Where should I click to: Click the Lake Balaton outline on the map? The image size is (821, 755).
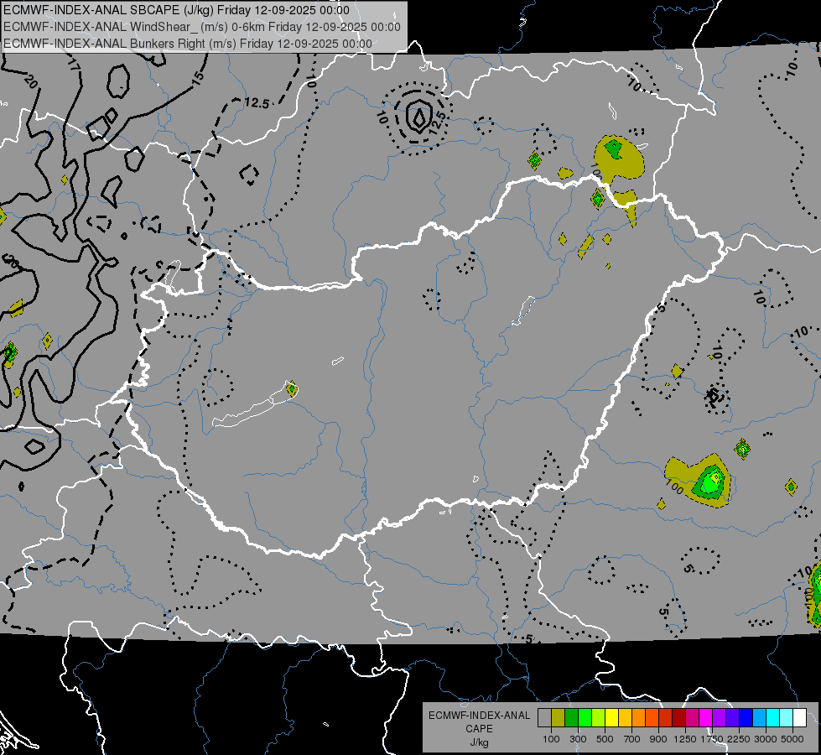254,404
